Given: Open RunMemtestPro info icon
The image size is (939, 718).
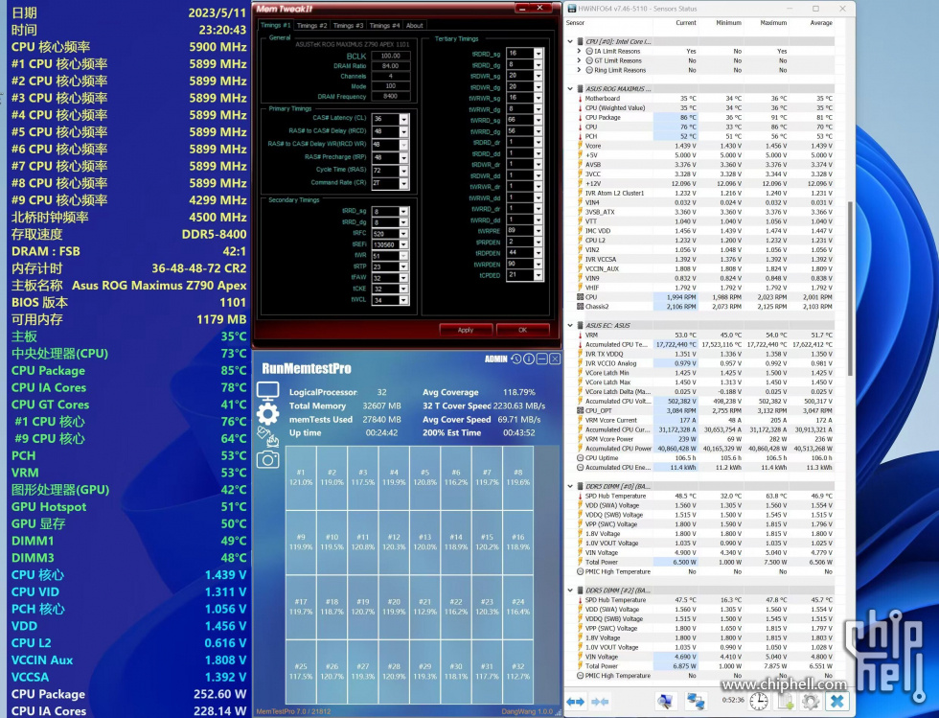Looking at the screenshot, I should coord(529,359).
